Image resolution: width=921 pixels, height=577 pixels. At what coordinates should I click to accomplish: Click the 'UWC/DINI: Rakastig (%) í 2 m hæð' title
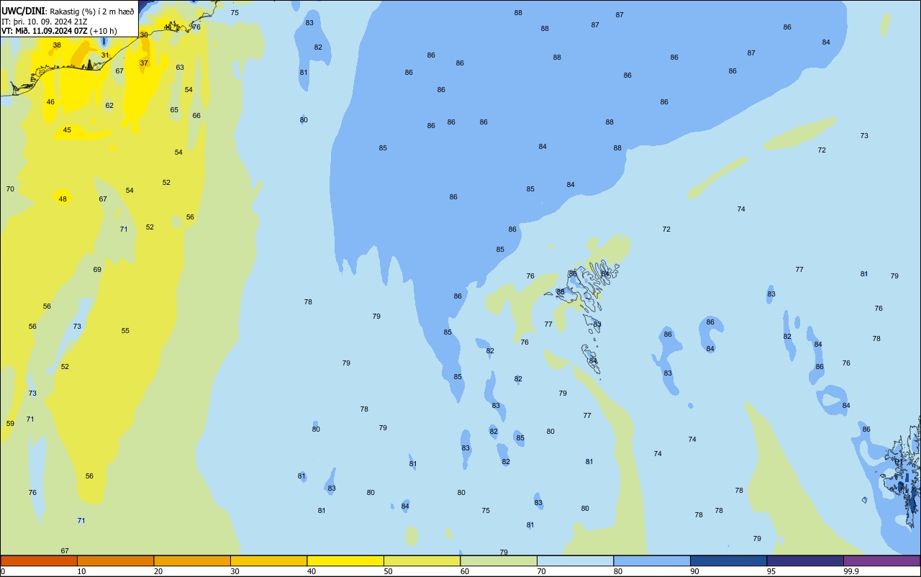67,11
